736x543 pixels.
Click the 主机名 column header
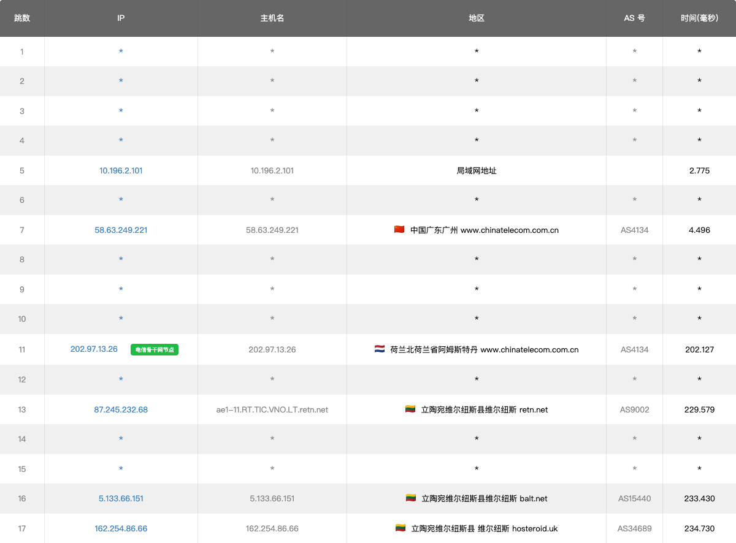pyautogui.click(x=272, y=18)
